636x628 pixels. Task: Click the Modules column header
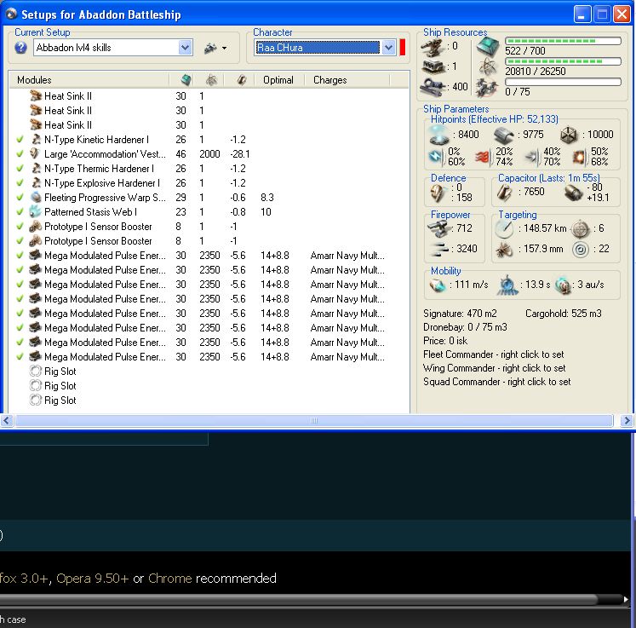click(34, 80)
